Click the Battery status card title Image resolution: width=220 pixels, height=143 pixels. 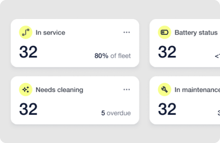196,33
